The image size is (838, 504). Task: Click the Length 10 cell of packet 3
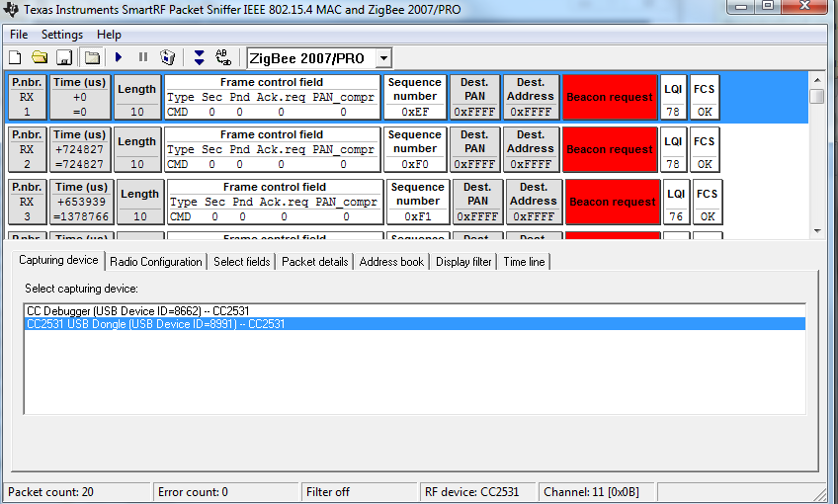click(140, 202)
